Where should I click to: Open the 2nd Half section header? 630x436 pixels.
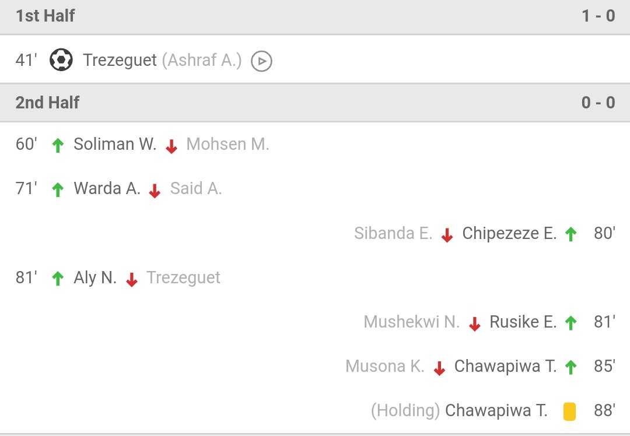(x=48, y=103)
